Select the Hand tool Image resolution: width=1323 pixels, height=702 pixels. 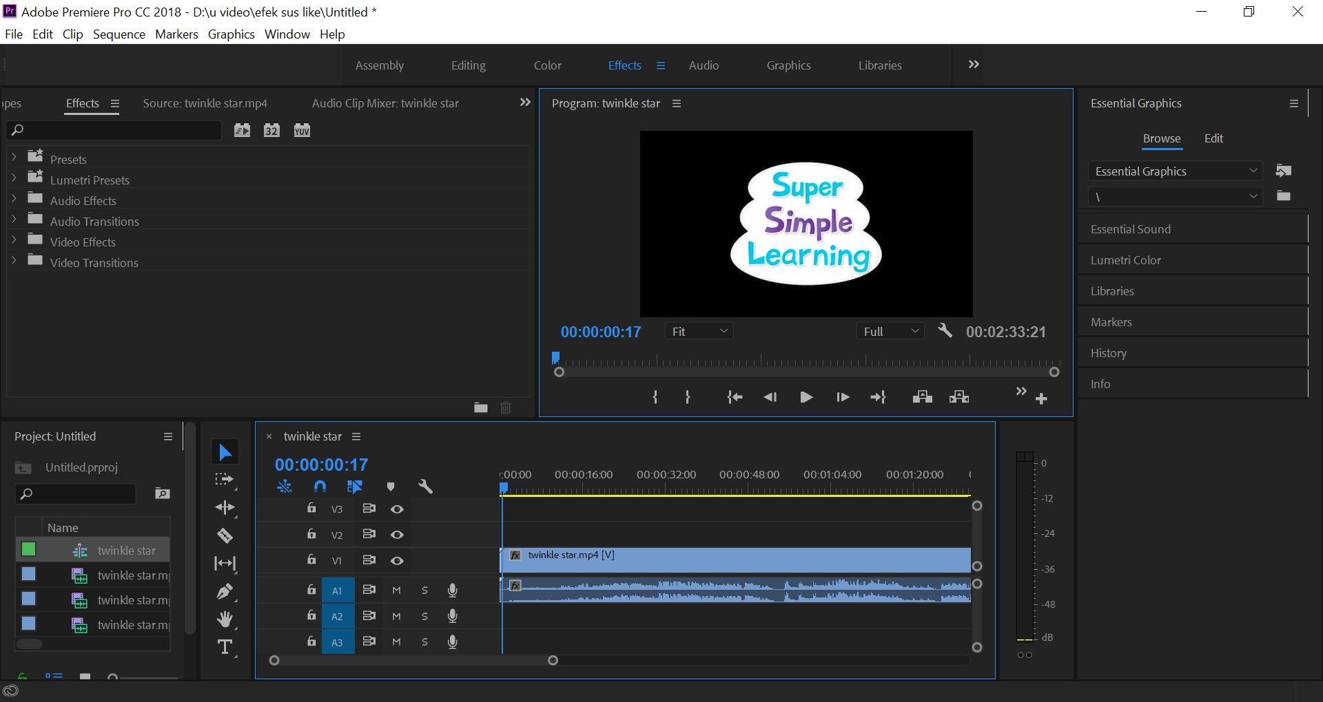[x=225, y=619]
